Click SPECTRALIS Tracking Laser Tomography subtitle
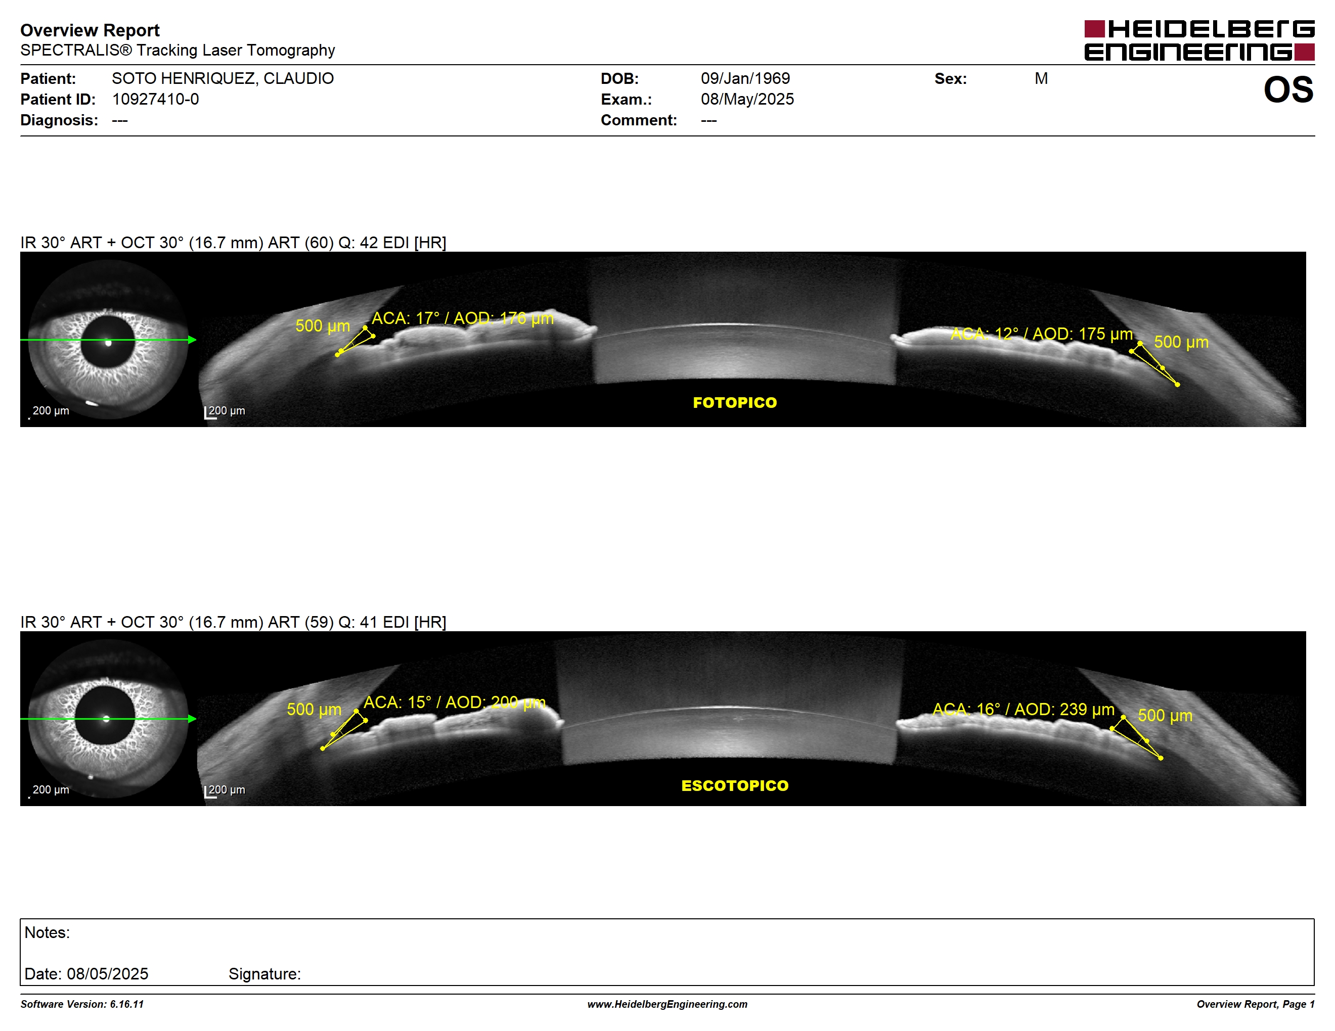 [177, 50]
